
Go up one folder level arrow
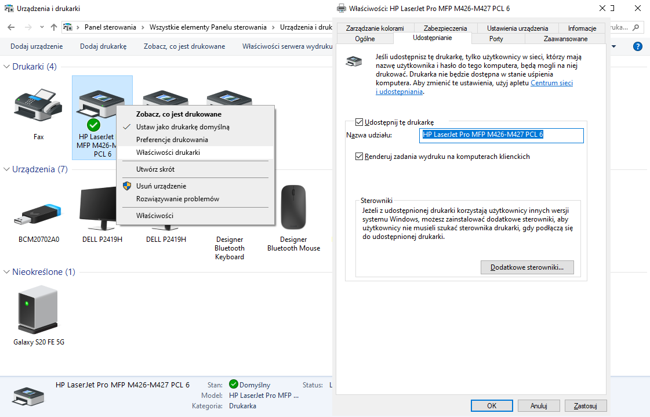click(x=54, y=27)
